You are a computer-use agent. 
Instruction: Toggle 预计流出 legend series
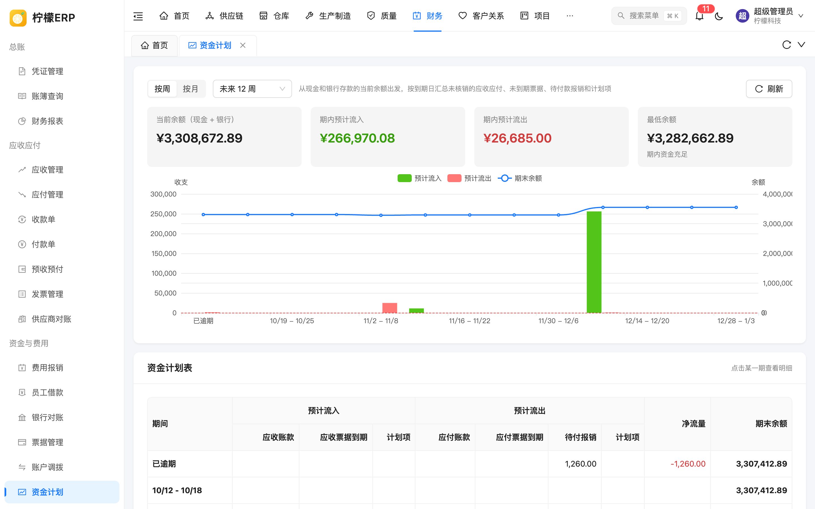point(469,178)
